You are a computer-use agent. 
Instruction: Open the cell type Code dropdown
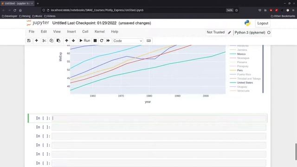[x=128, y=41]
